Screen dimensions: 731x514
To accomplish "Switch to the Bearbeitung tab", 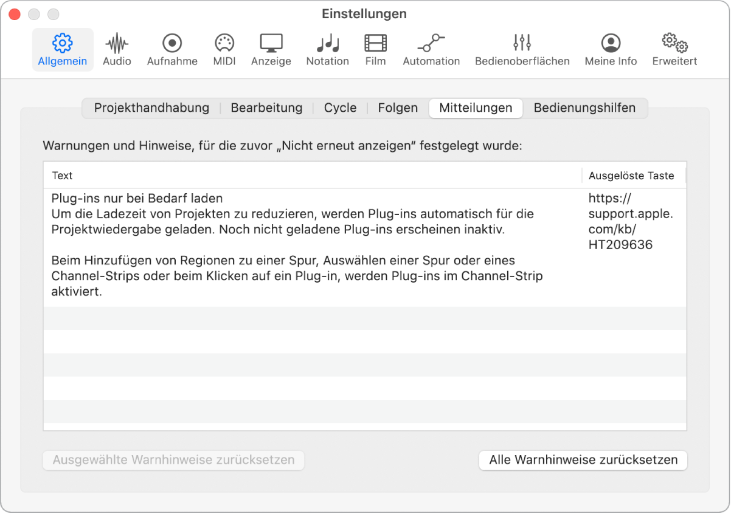I will tap(266, 108).
